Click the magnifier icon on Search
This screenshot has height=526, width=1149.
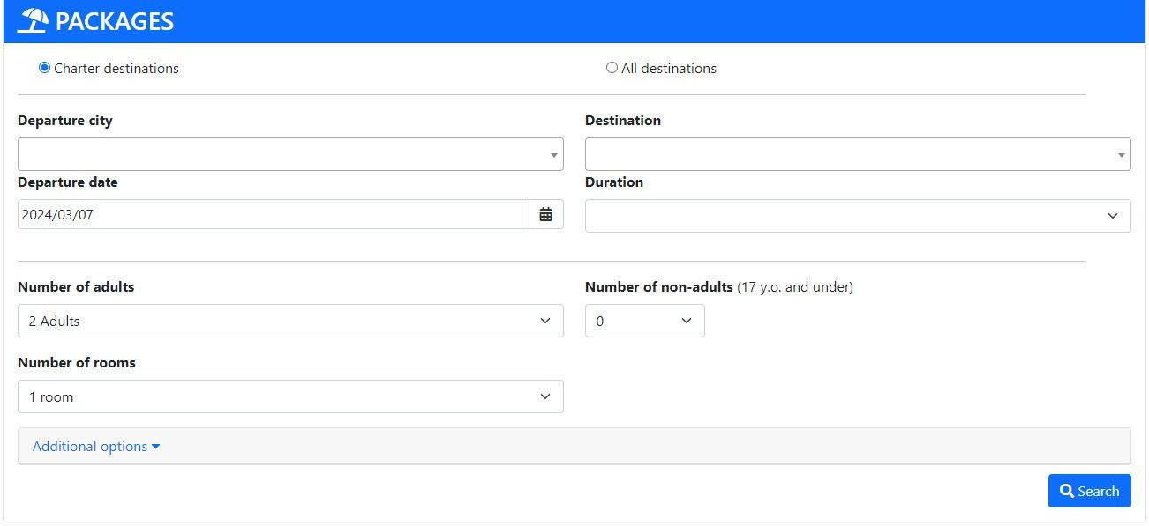point(1067,491)
